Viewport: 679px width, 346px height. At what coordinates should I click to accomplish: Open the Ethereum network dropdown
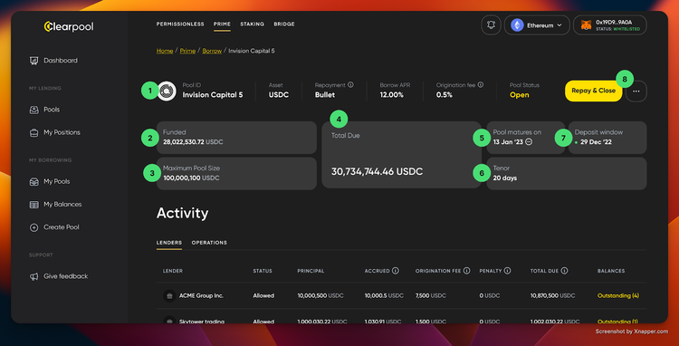(537, 25)
